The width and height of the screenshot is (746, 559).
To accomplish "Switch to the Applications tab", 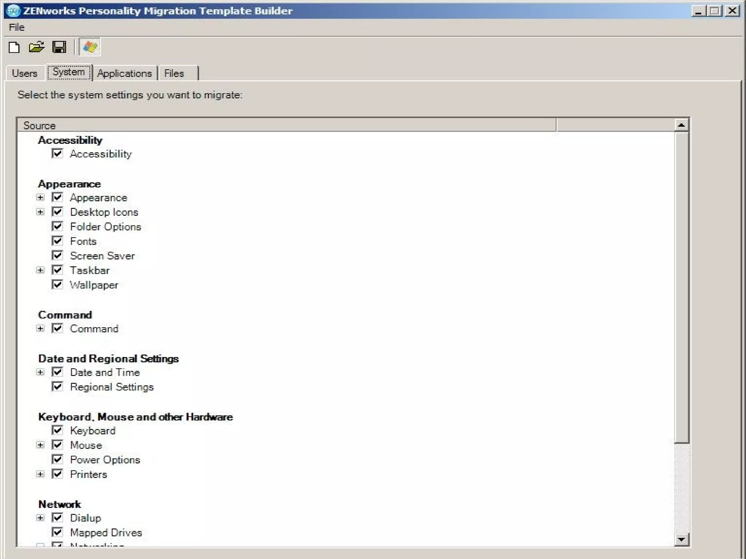I will (x=124, y=74).
